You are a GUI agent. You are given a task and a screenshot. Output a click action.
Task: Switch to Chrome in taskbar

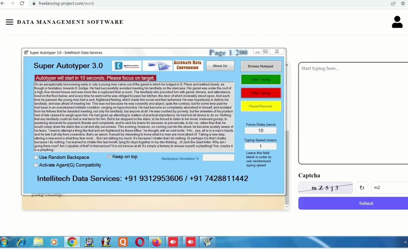pyautogui.click(x=72, y=242)
